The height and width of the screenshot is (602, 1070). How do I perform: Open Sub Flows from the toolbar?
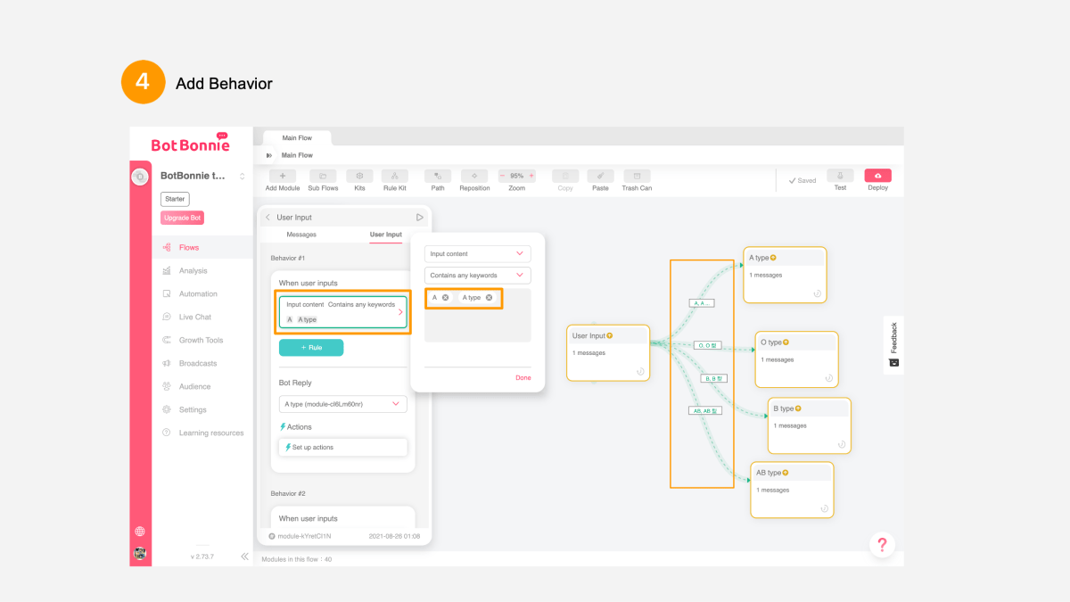click(x=323, y=177)
